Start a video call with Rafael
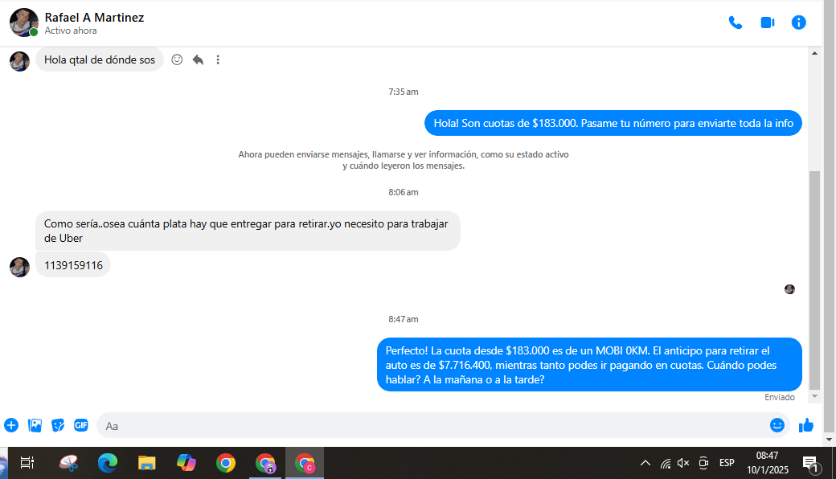This screenshot has width=836, height=479. [x=767, y=23]
